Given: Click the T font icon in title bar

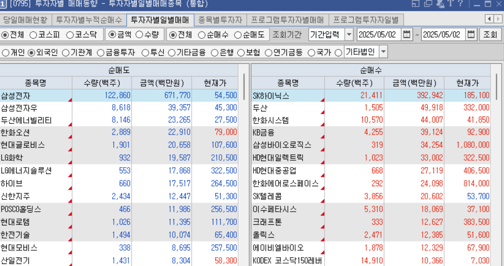Looking at the screenshot, I should tap(450, 3).
